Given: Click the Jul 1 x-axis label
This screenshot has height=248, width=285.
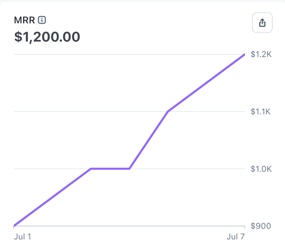Looking at the screenshot, I should pos(23,237).
